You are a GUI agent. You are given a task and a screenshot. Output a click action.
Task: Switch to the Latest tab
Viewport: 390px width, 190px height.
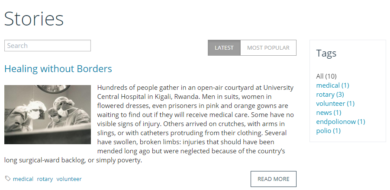[x=224, y=48]
